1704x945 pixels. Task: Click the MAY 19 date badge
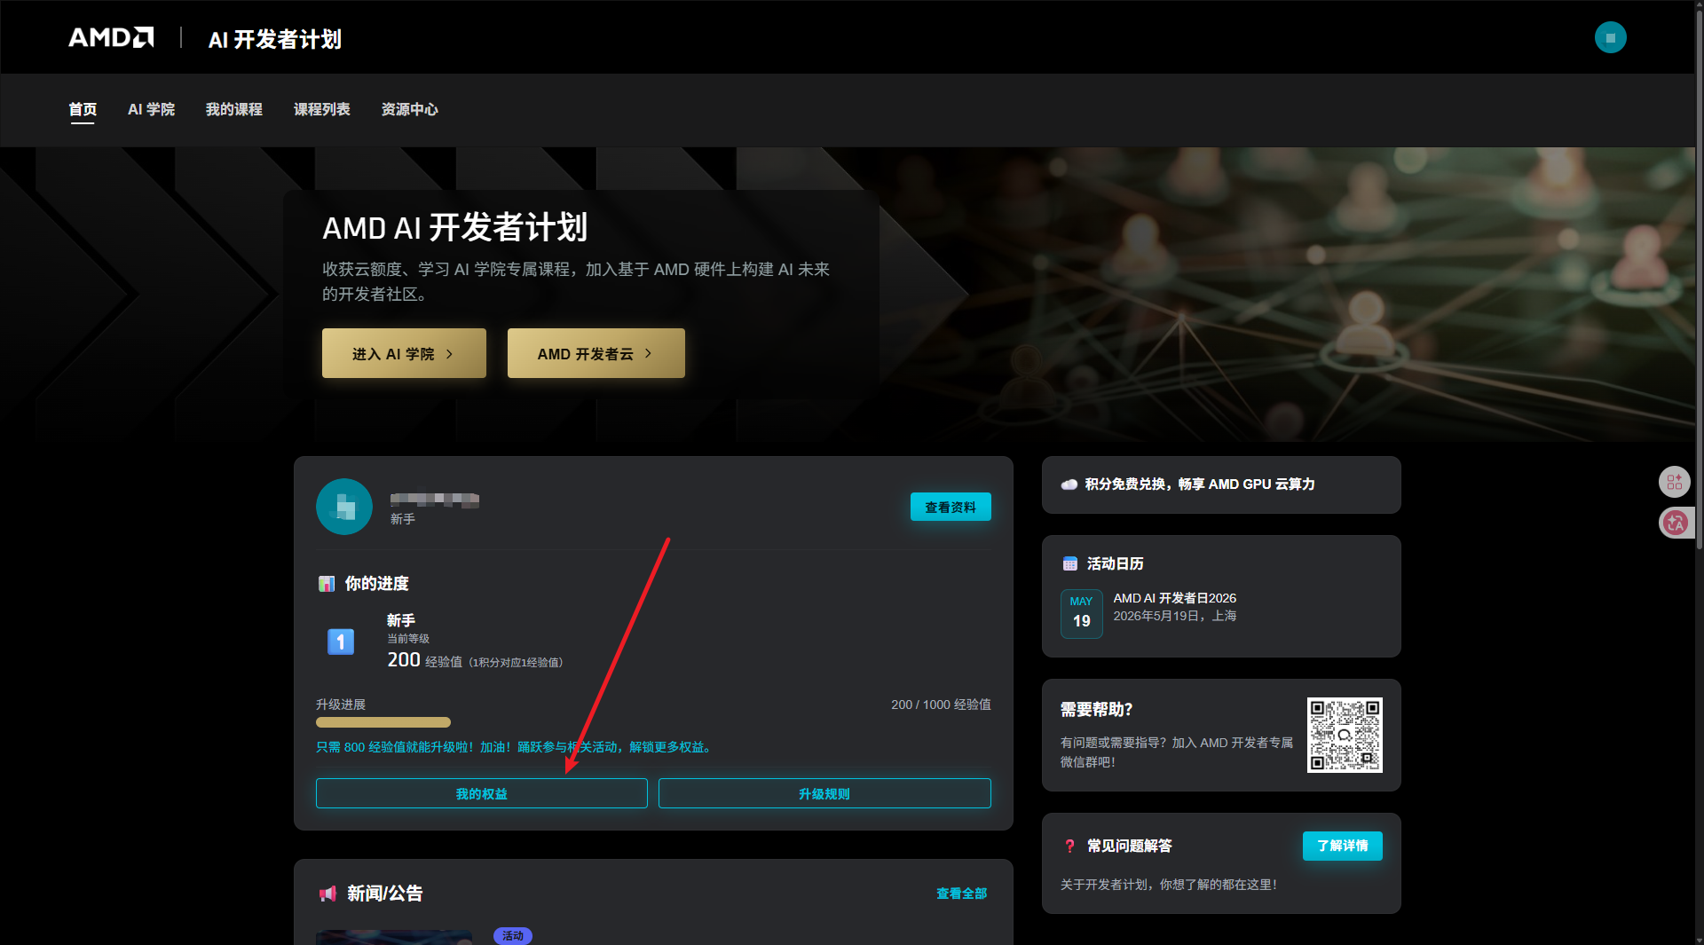coord(1081,613)
